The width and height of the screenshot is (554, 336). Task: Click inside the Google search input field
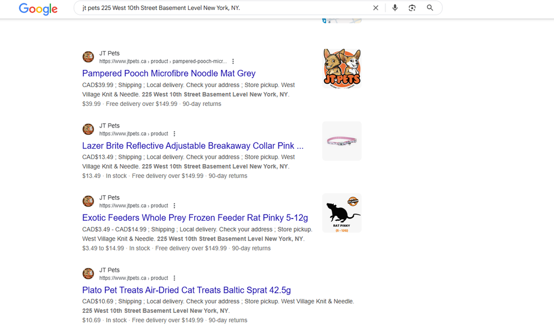point(222,8)
